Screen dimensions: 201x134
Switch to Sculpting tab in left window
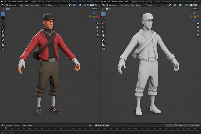(x=48, y=2)
